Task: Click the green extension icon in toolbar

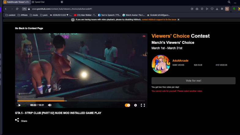Action: (234, 9)
